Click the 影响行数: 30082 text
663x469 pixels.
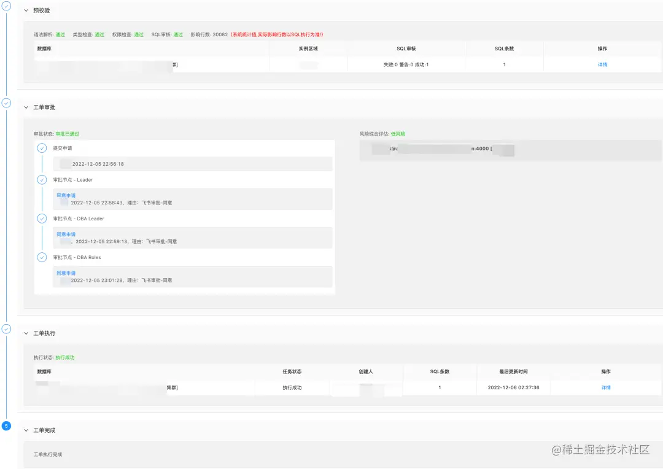209,34
